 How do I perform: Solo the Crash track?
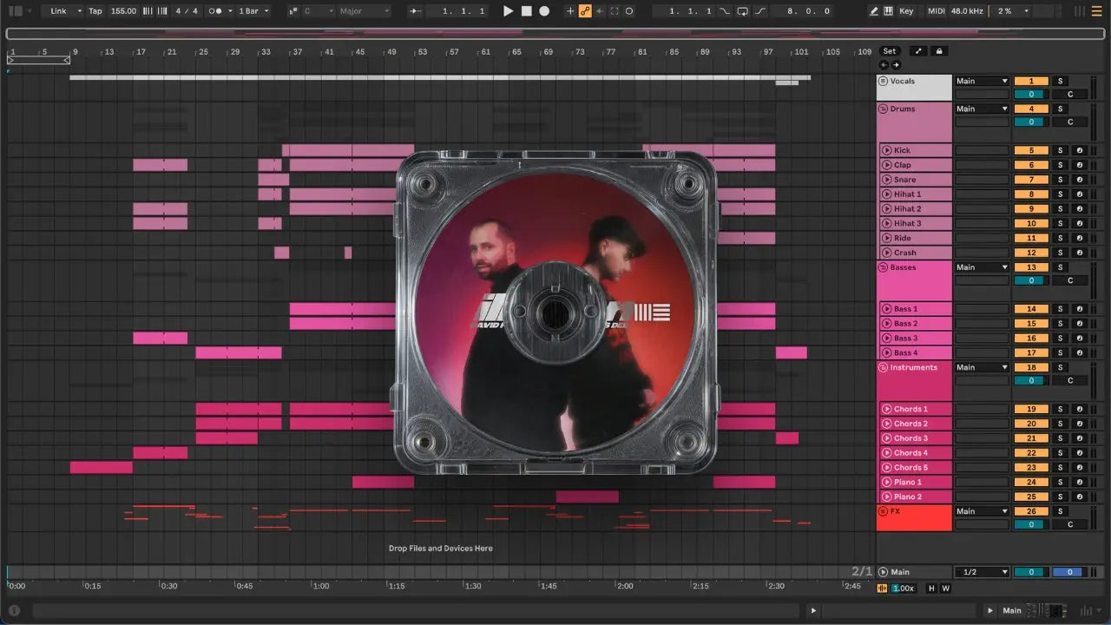coord(1060,253)
